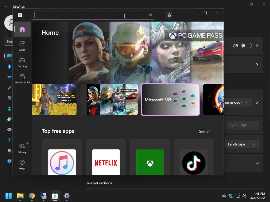This screenshot has height=202, width=270.
Task: Focus the Store search box
Action: tap(93, 15)
